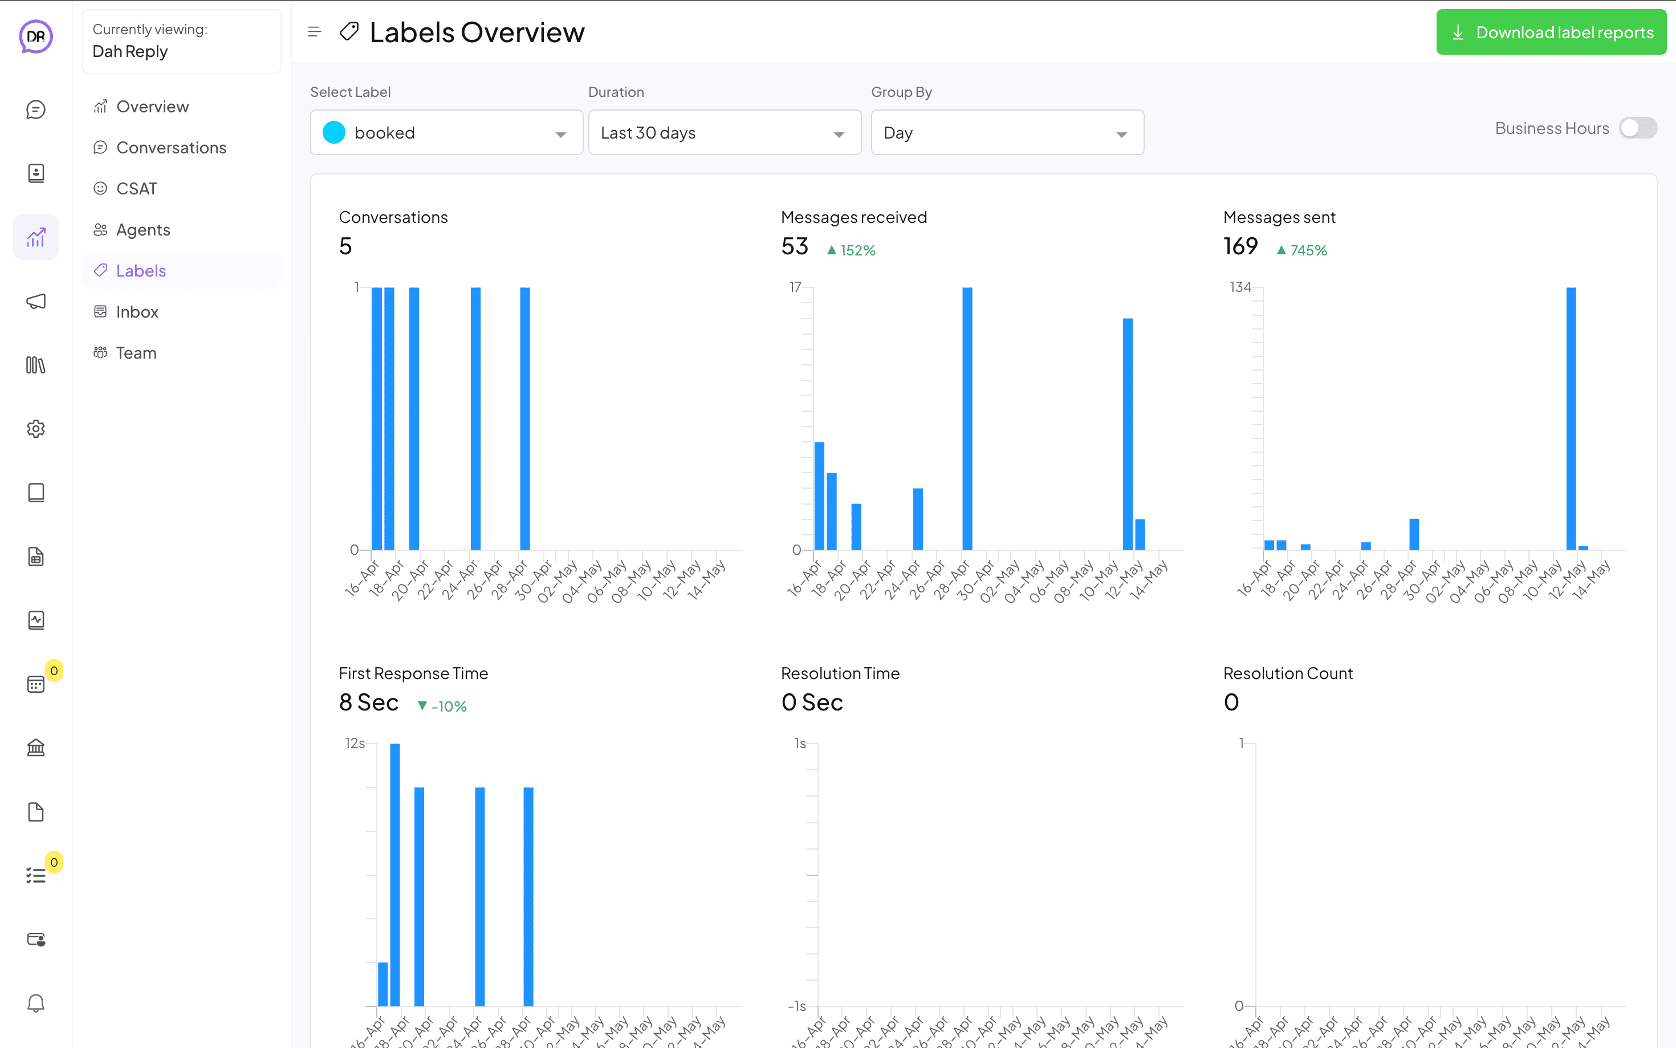The height and width of the screenshot is (1048, 1676).
Task: Expand the Duration dropdown Last 30 days
Action: (x=725, y=132)
